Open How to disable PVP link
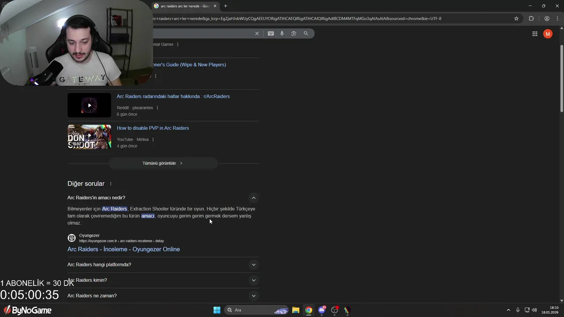 (x=153, y=128)
